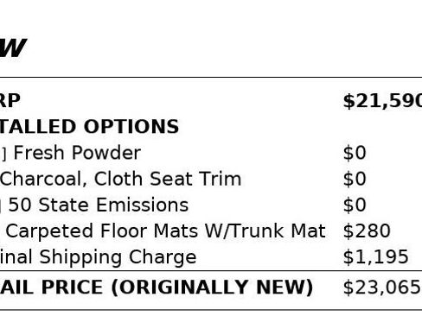Select the Fresh Powder color option text

pyautogui.click(x=77, y=153)
